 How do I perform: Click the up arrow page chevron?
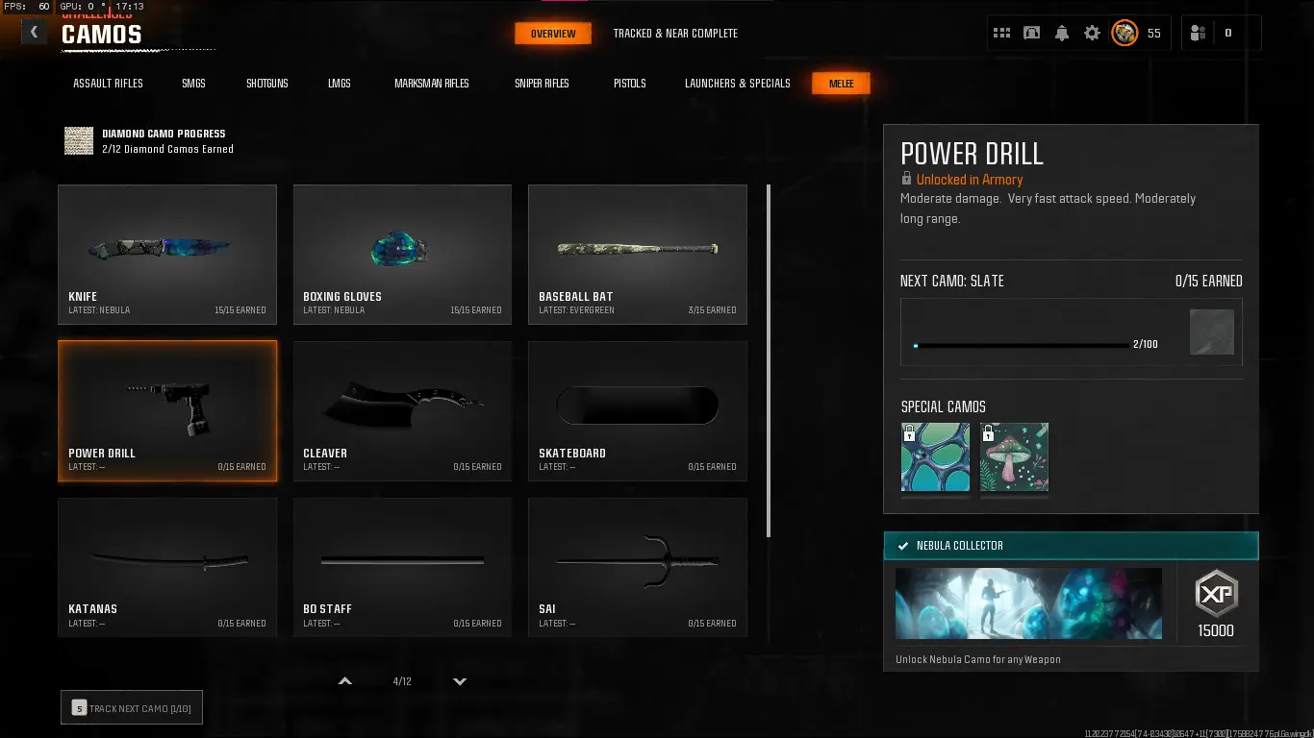click(345, 681)
